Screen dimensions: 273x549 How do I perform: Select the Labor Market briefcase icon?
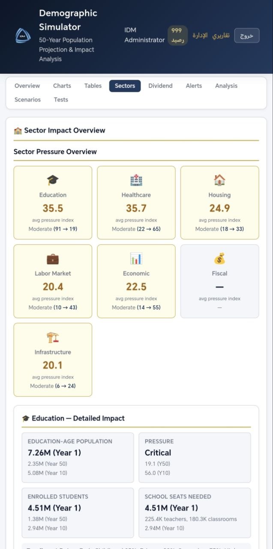point(53,259)
